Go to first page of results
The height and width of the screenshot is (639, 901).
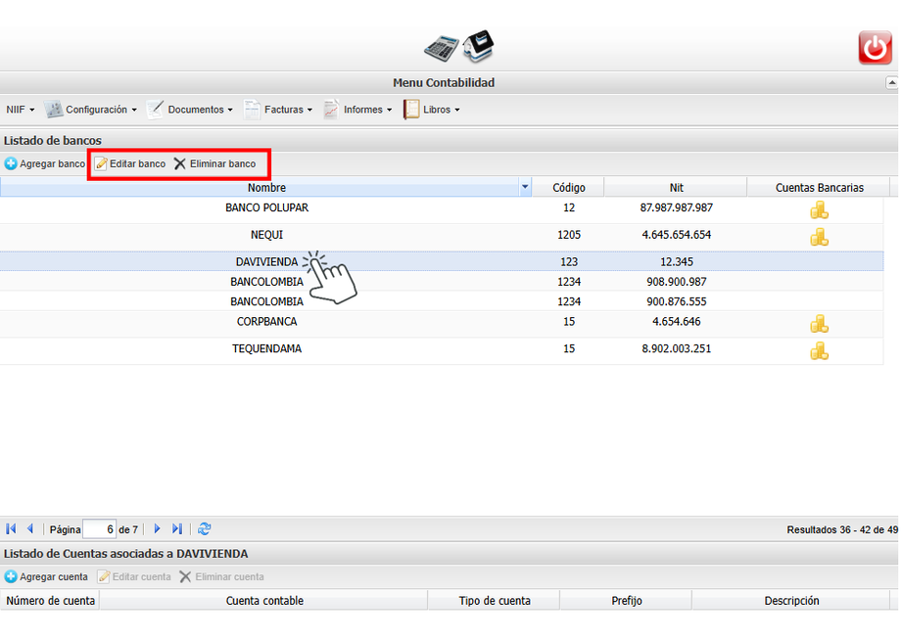[x=11, y=528]
